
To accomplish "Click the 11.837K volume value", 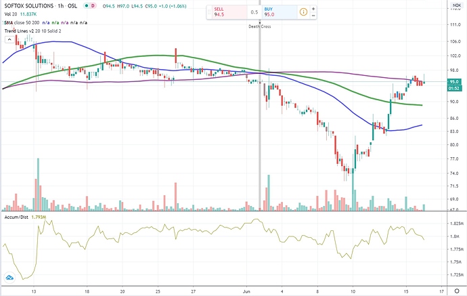I will (28, 14).
